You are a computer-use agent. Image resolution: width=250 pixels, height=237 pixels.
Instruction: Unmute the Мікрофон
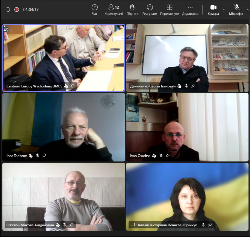coord(237,10)
